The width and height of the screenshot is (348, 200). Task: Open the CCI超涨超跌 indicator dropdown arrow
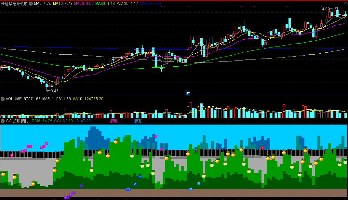3,121
